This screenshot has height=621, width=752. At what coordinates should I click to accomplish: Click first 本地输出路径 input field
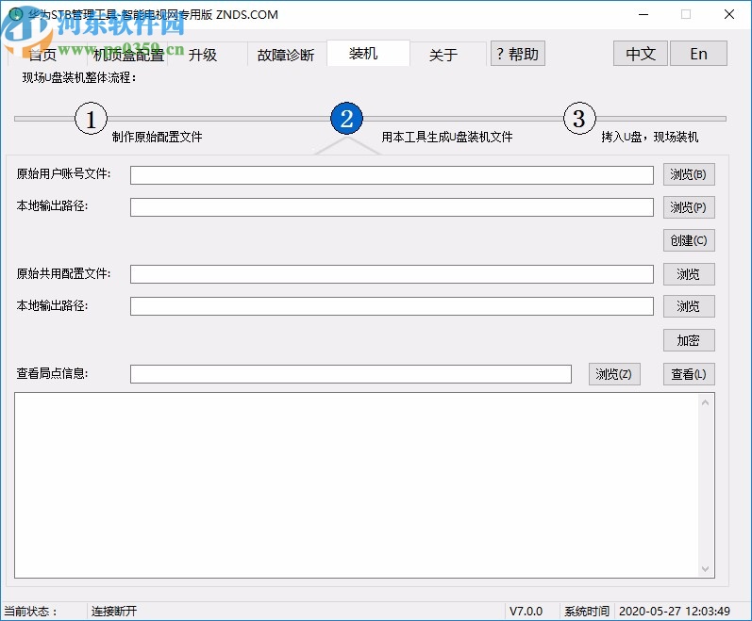(392, 207)
